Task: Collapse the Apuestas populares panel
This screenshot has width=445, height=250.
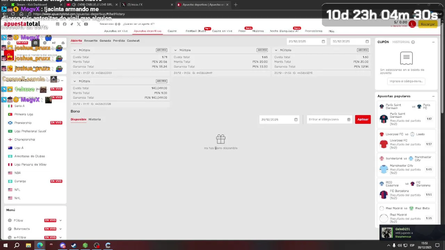Action: (433, 96)
